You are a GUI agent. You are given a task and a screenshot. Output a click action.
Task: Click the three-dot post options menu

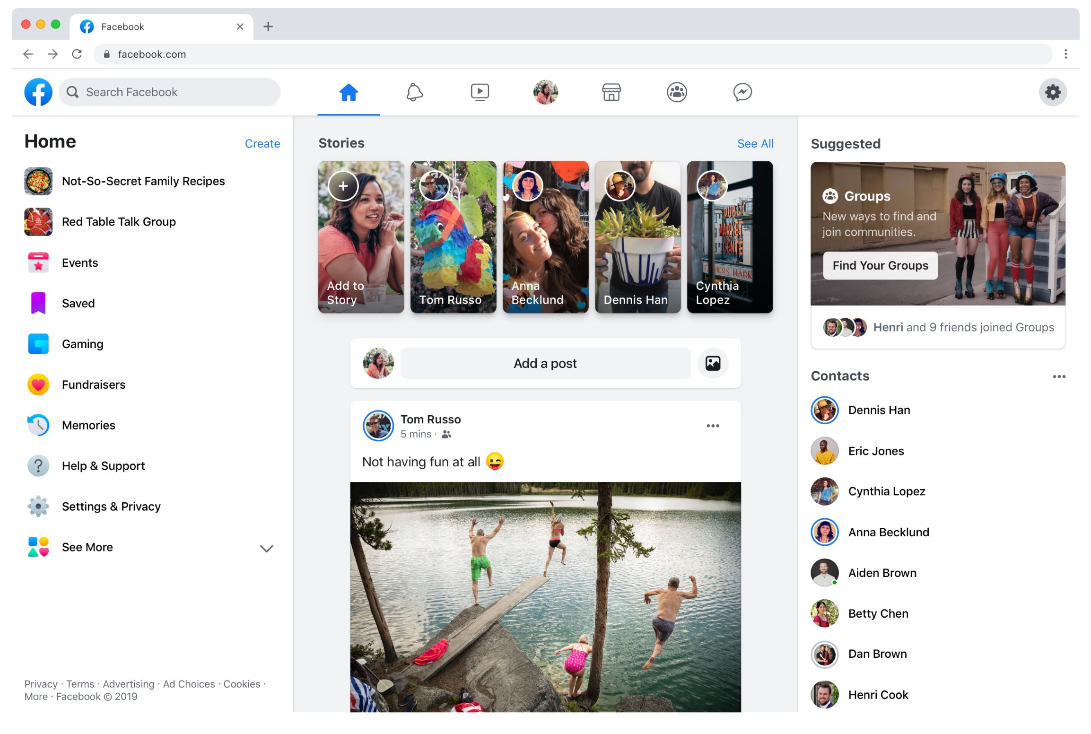[713, 426]
